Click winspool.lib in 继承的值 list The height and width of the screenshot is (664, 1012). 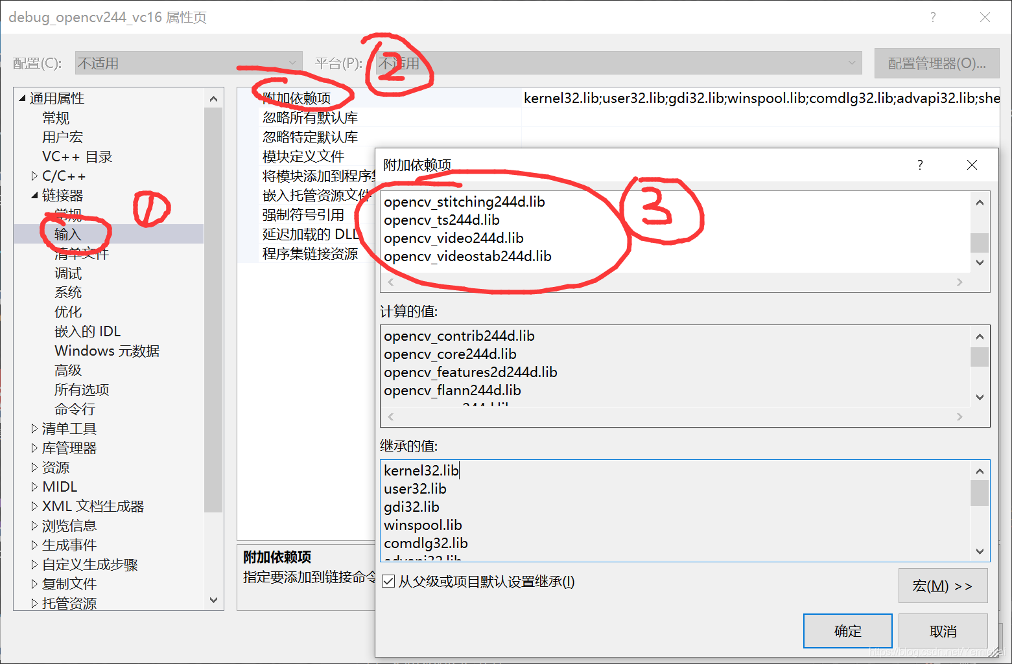[x=423, y=525]
